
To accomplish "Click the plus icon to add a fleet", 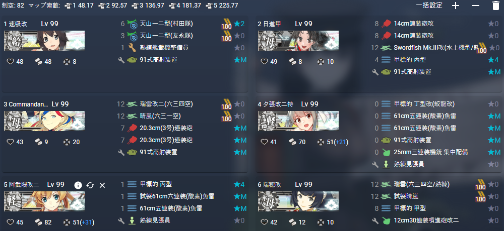I will click(x=456, y=6).
